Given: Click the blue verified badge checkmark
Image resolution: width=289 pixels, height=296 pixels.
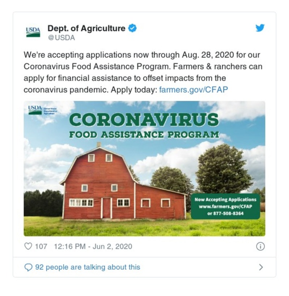Looking at the screenshot, I should (x=133, y=28).
